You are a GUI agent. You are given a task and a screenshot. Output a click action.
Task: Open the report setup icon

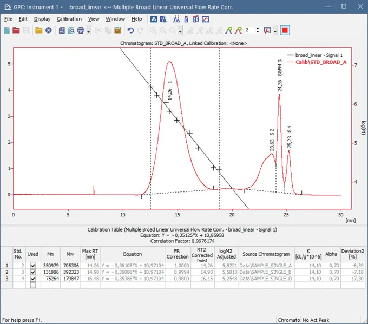(62, 30)
